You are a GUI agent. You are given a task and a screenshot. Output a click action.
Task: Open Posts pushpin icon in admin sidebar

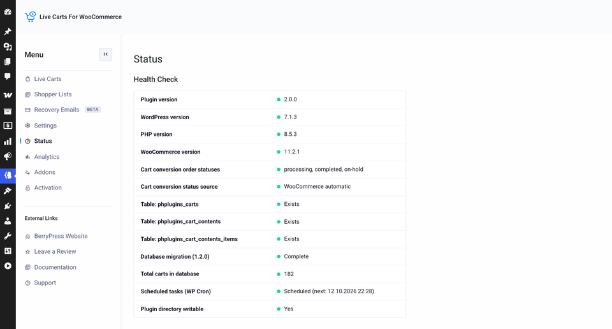pos(8,32)
